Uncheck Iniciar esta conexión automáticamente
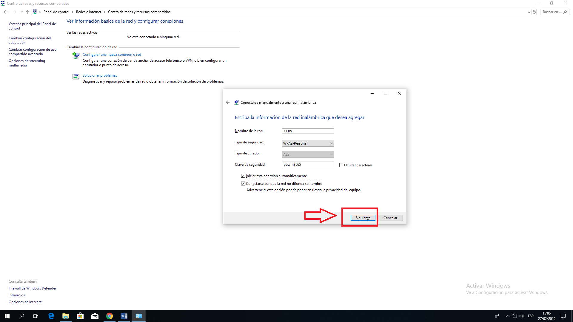573x322 pixels. (x=243, y=176)
